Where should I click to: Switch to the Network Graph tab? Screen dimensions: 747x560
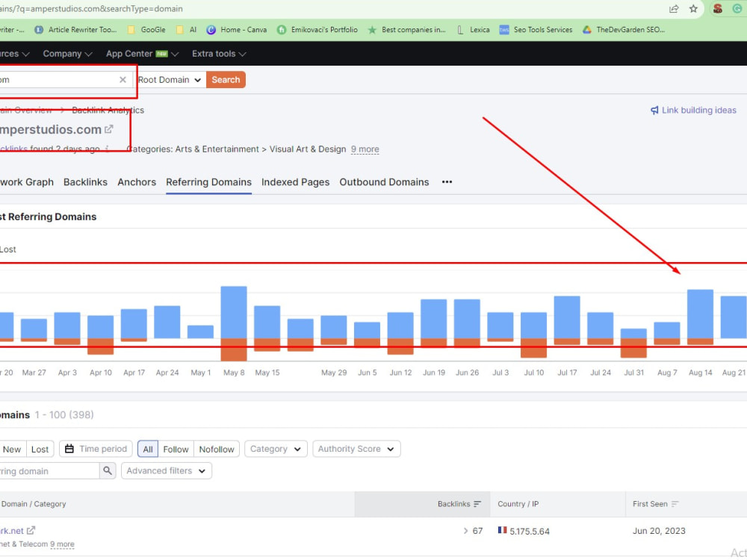point(27,182)
